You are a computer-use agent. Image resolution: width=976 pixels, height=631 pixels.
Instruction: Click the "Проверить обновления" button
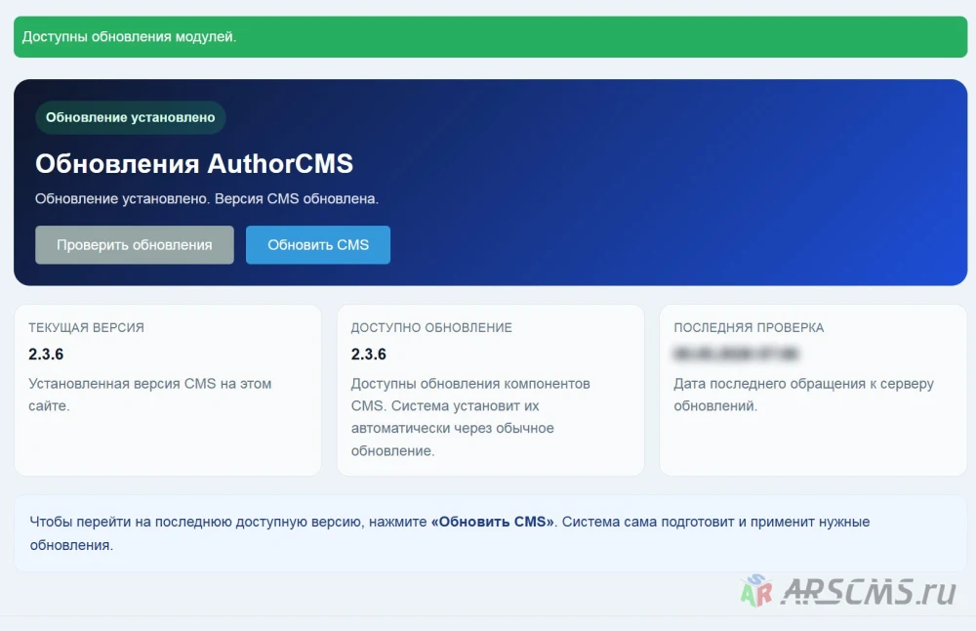(x=135, y=245)
